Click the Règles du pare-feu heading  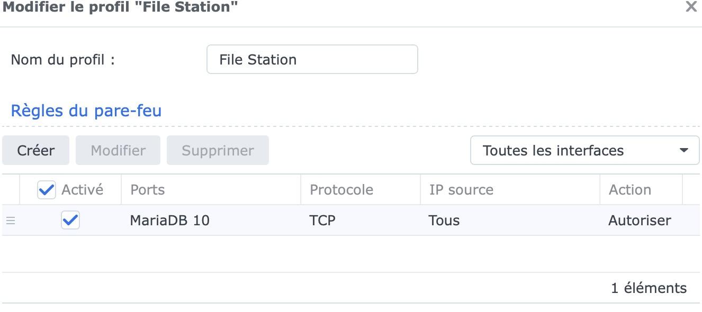(86, 111)
